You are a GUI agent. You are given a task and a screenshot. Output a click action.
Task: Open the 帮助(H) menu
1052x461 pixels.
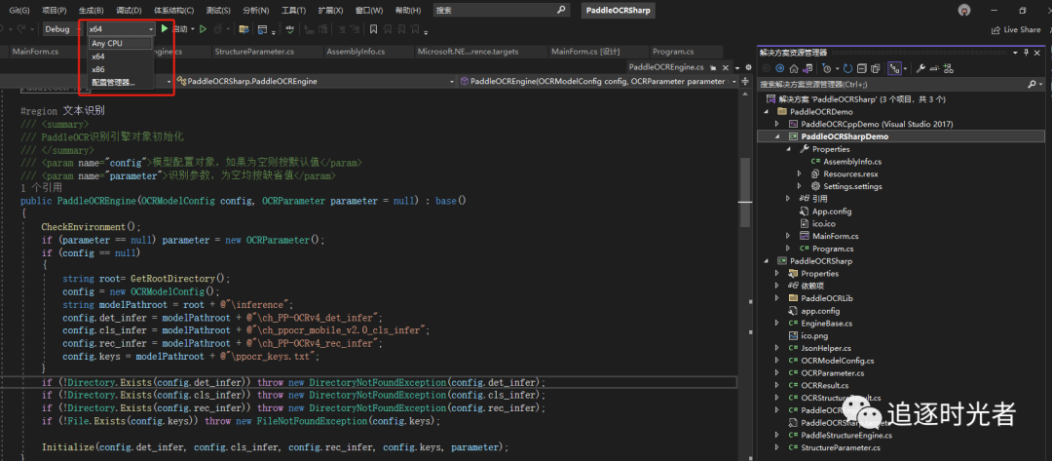408,11
